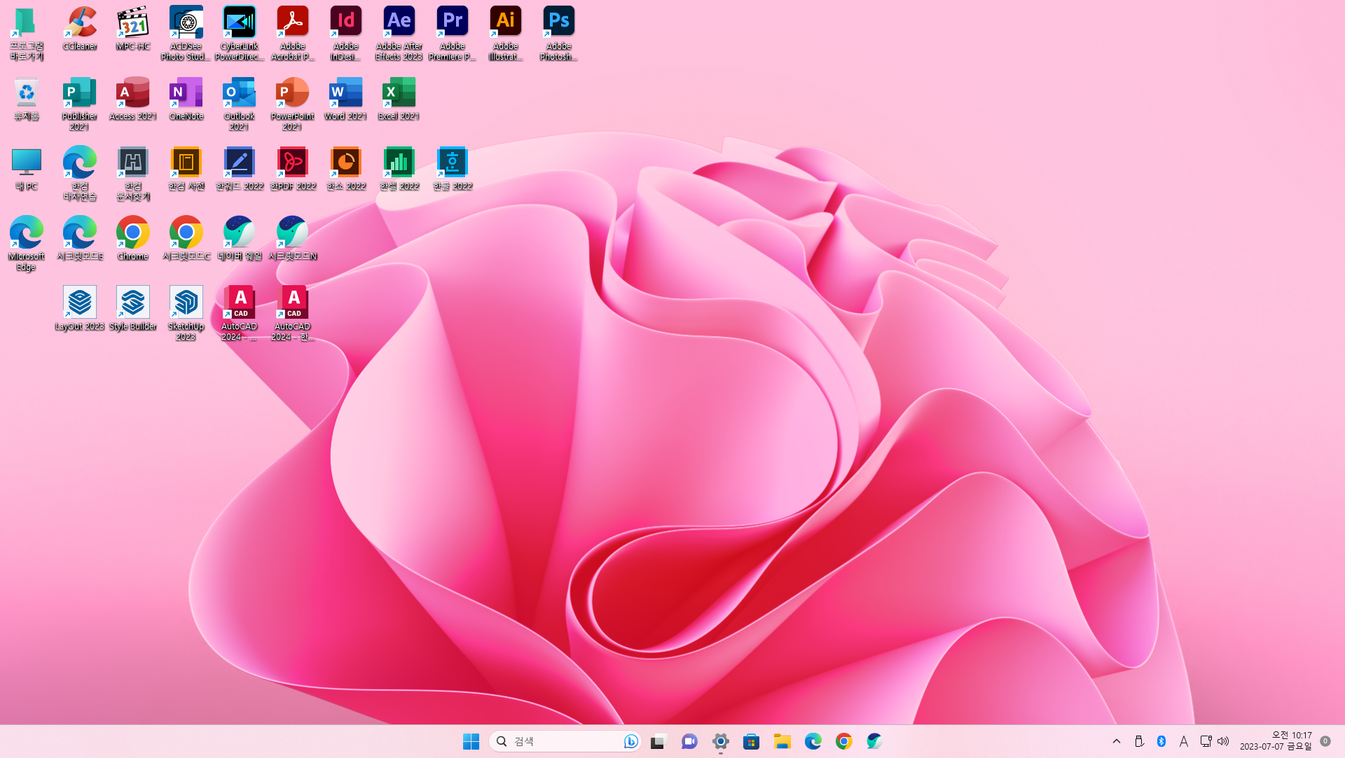Open the clock and date panel
This screenshot has height=758, width=1345.
(x=1276, y=741)
